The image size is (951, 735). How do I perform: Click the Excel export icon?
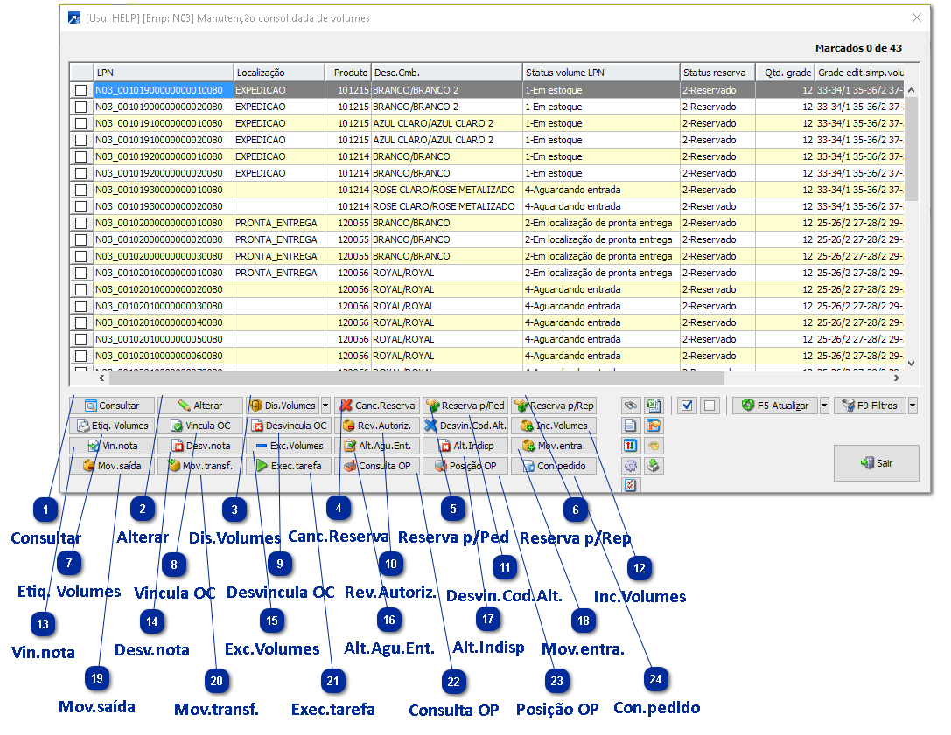[654, 406]
